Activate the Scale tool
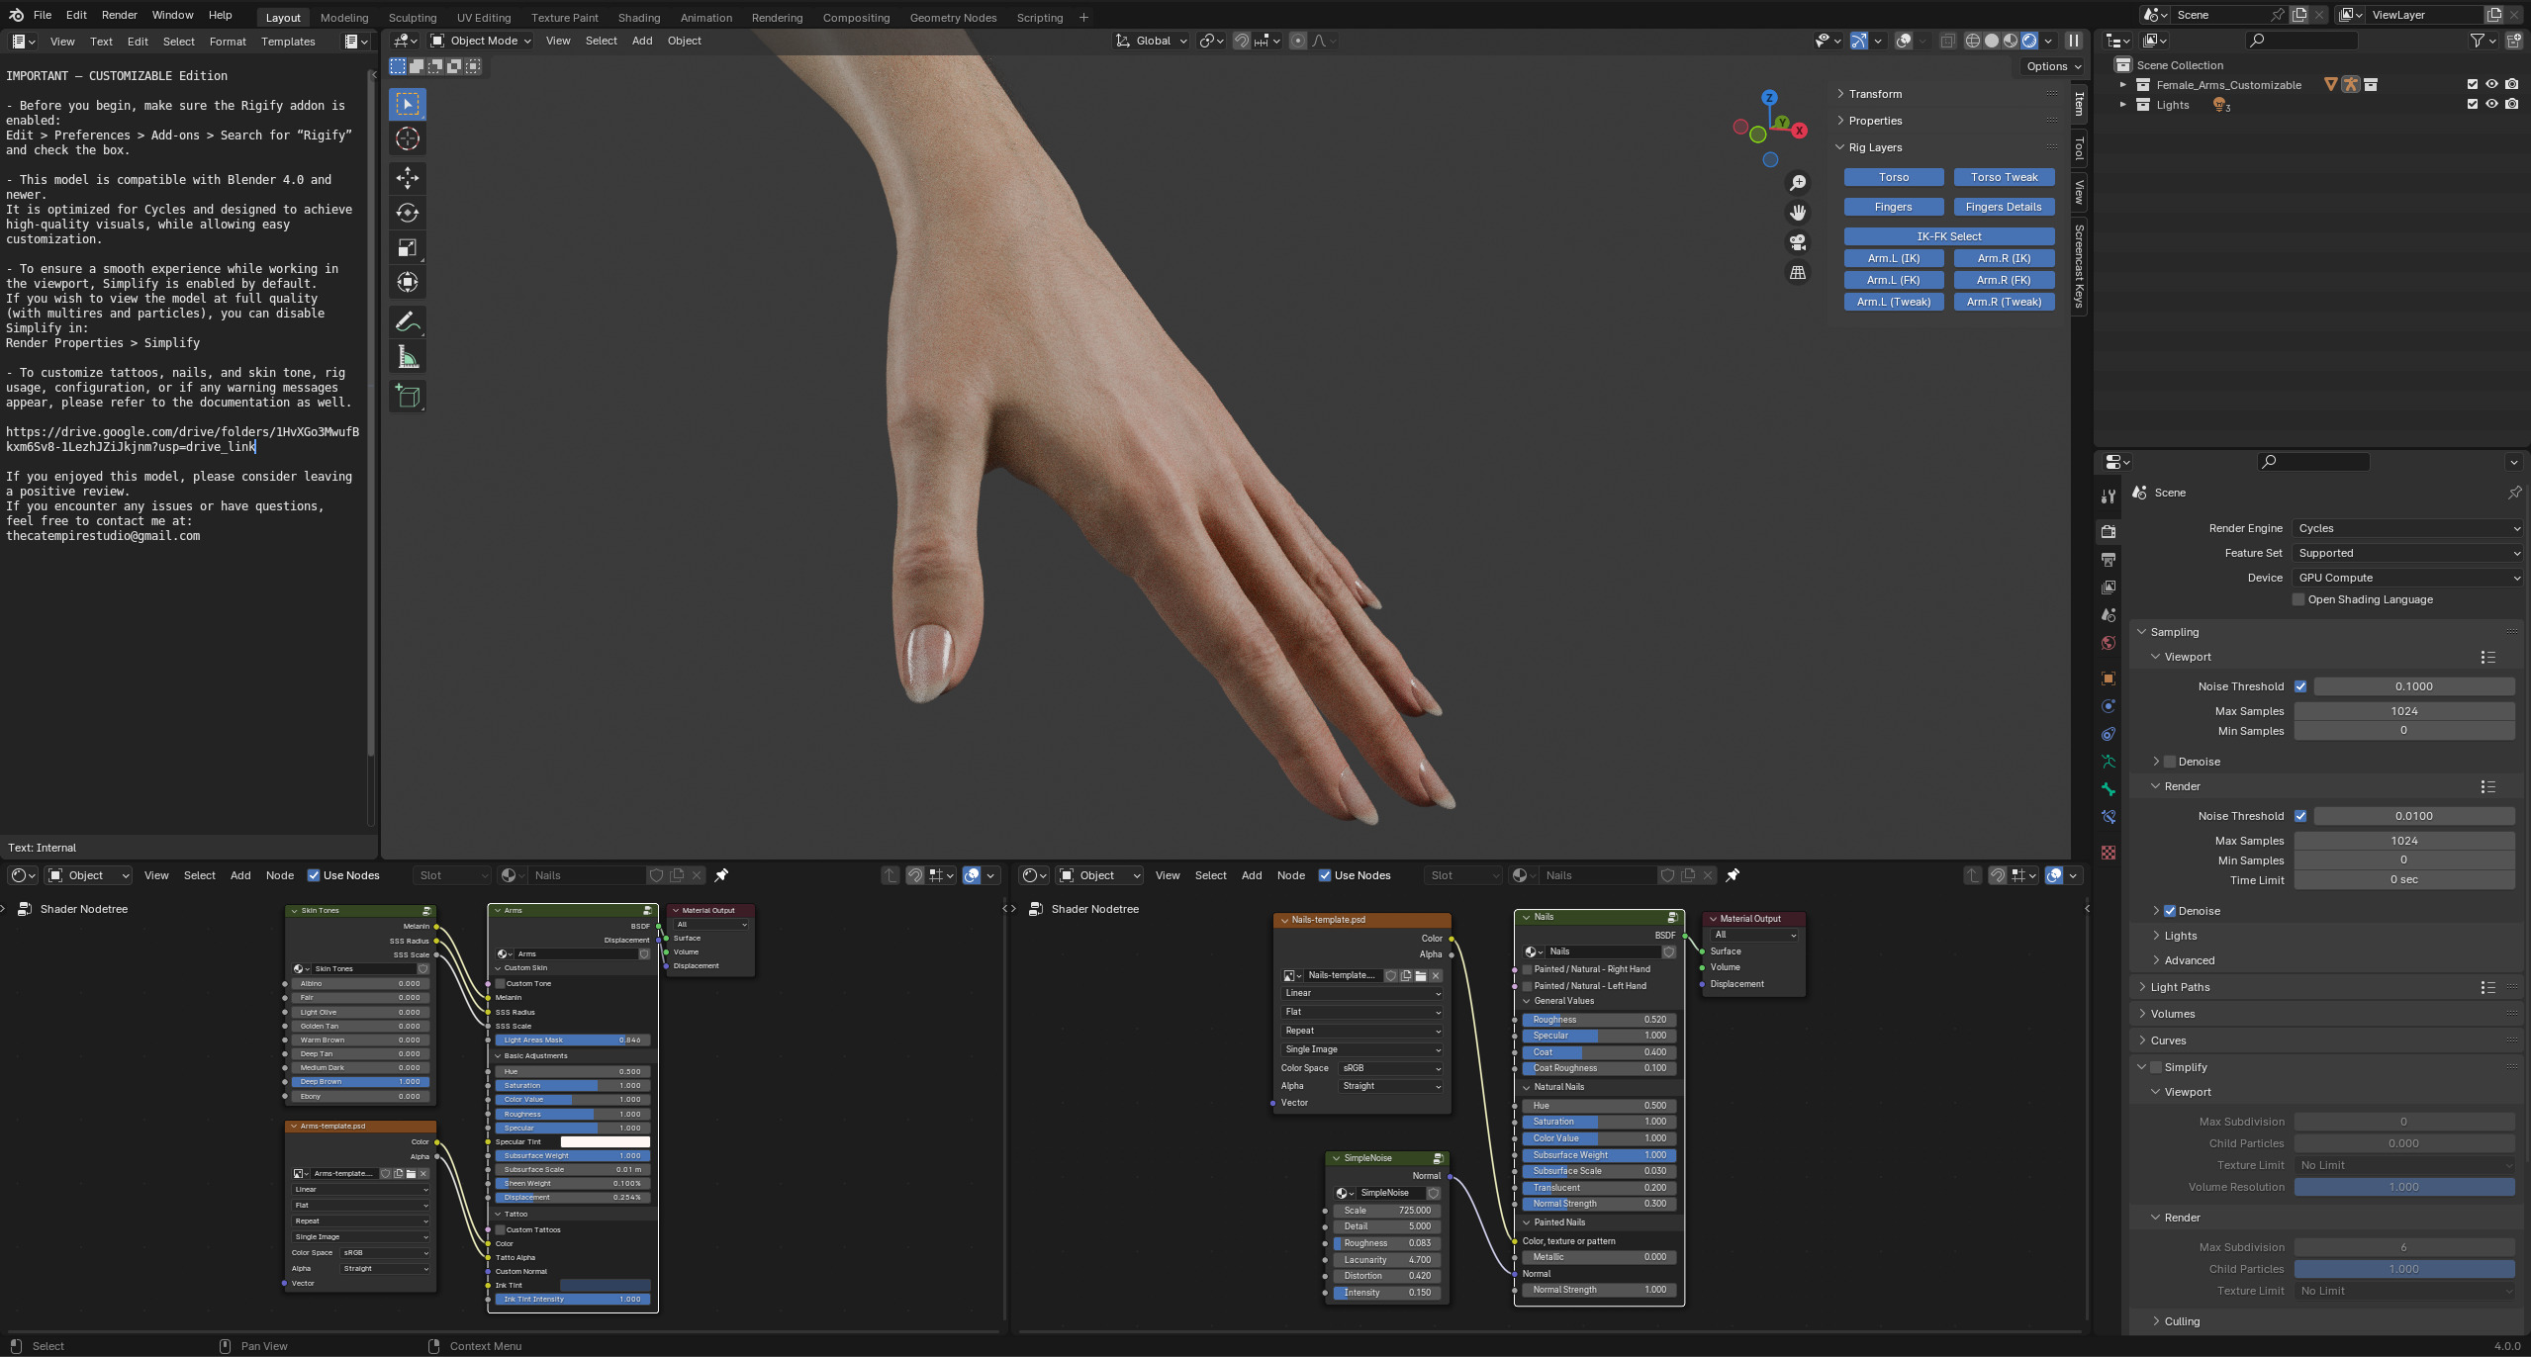 coord(408,247)
